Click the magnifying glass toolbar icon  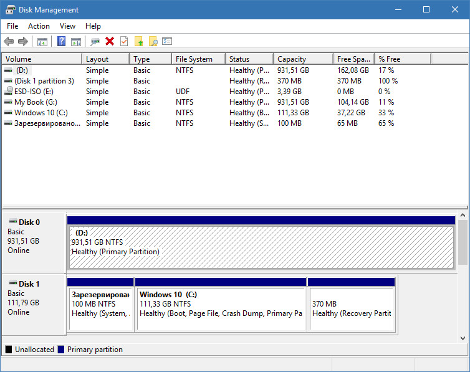(x=153, y=42)
